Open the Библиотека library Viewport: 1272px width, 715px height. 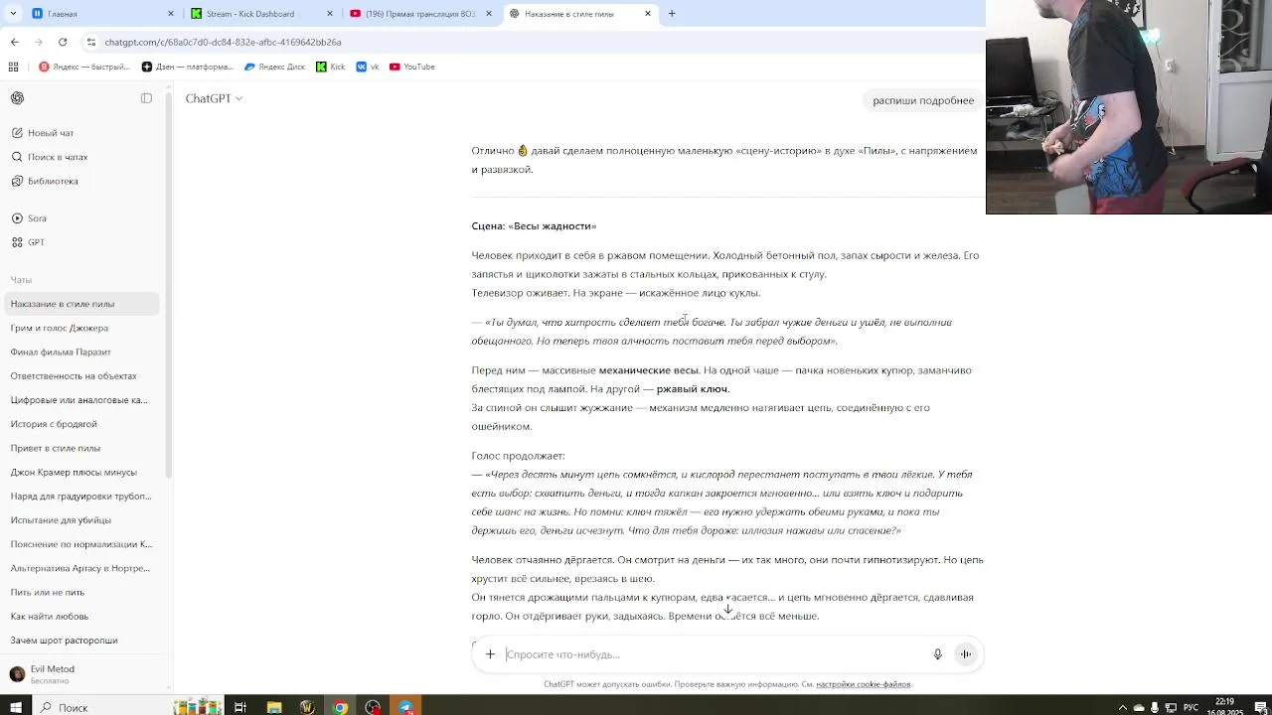[81, 181]
